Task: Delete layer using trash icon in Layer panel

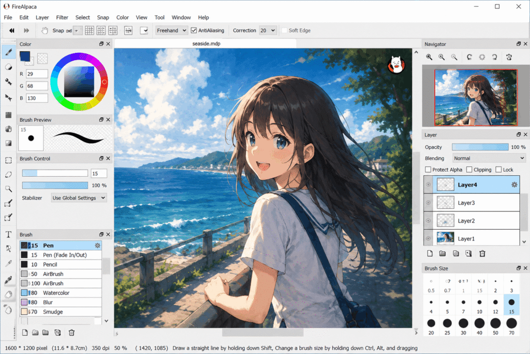Action: tap(482, 253)
